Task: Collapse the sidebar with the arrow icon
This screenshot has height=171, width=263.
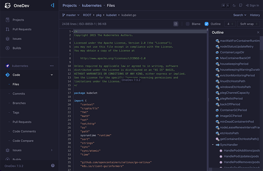Action: (x=53, y=5)
